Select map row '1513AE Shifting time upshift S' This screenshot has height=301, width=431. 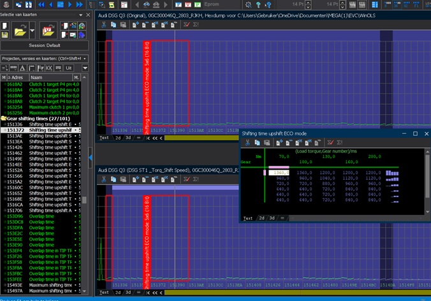coord(41,136)
